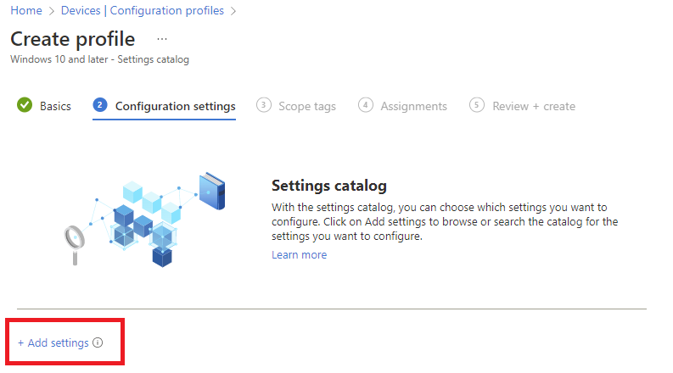This screenshot has height=373, width=673.
Task: Click the info icon beside Add settings
Action: (98, 342)
